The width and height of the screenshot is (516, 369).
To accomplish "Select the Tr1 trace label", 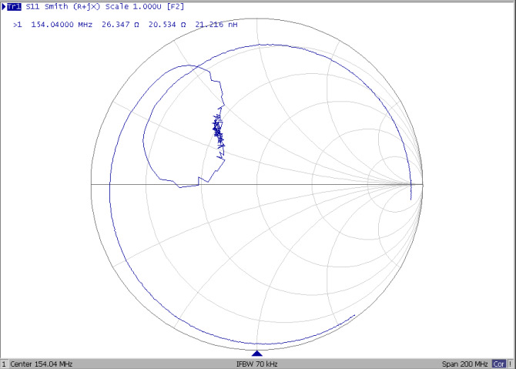I will tap(15, 6).
